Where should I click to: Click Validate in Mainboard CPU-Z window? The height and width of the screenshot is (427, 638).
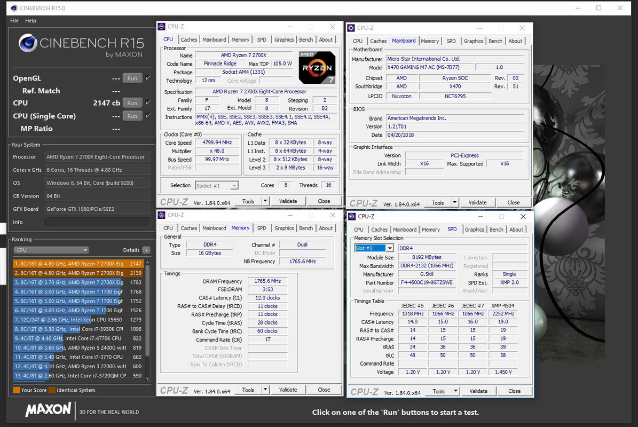point(478,202)
